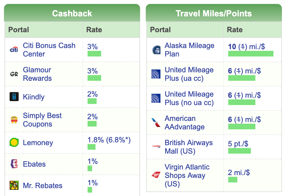The height and width of the screenshot is (196, 287).
Task: Click the Lemoney lemon icon
Action: 14,143
